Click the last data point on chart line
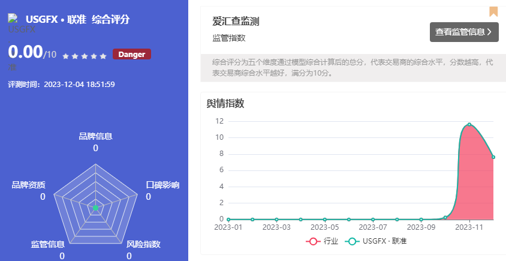This screenshot has width=506, height=261. 493,157
